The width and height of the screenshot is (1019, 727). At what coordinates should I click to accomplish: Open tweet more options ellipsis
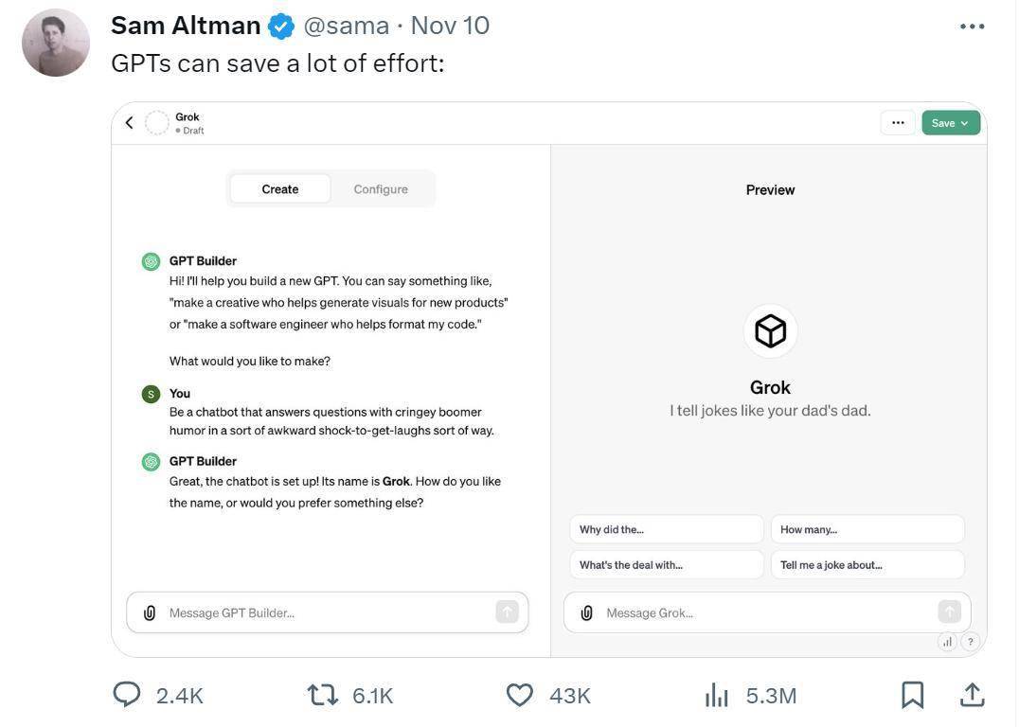(972, 26)
